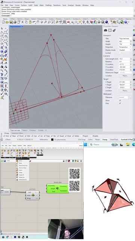Viewport: 135px width, 241px height.
Task: Select the Pan hand tool
Action: coord(38,22)
